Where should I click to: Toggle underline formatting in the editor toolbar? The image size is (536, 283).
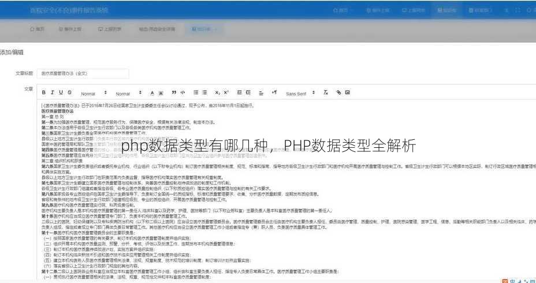coord(61,92)
